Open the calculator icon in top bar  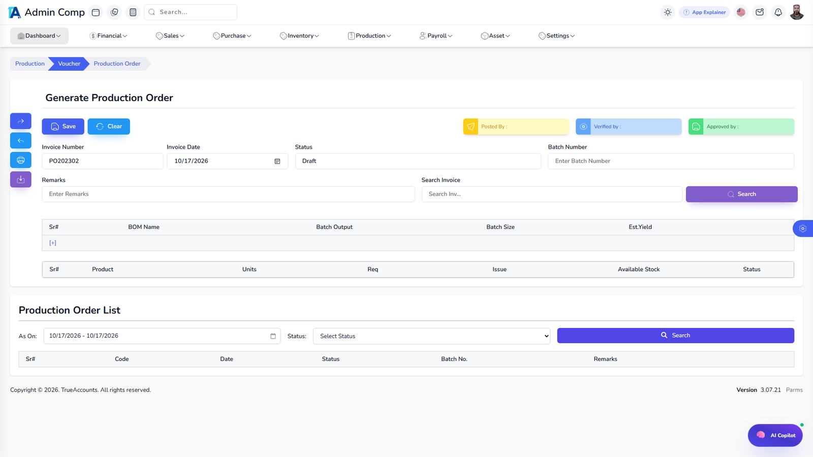[133, 12]
